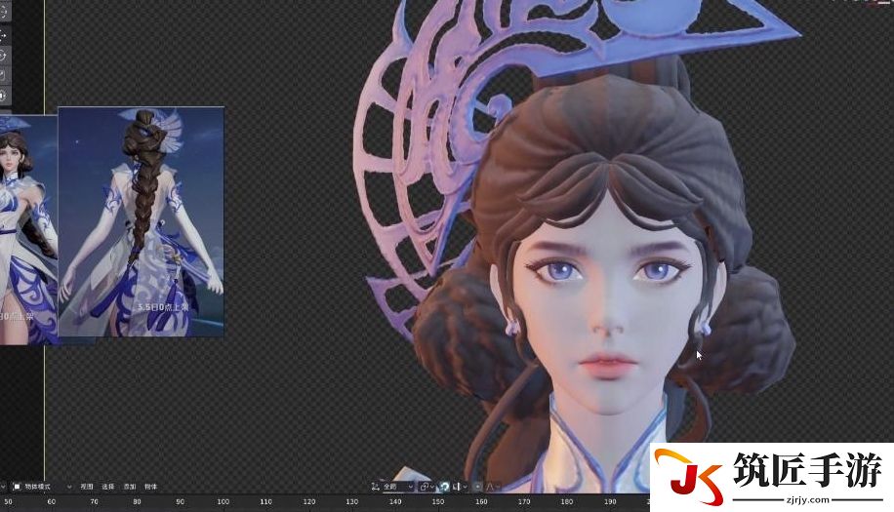
Task: Click frame 90 on the timeline
Action: point(181,501)
